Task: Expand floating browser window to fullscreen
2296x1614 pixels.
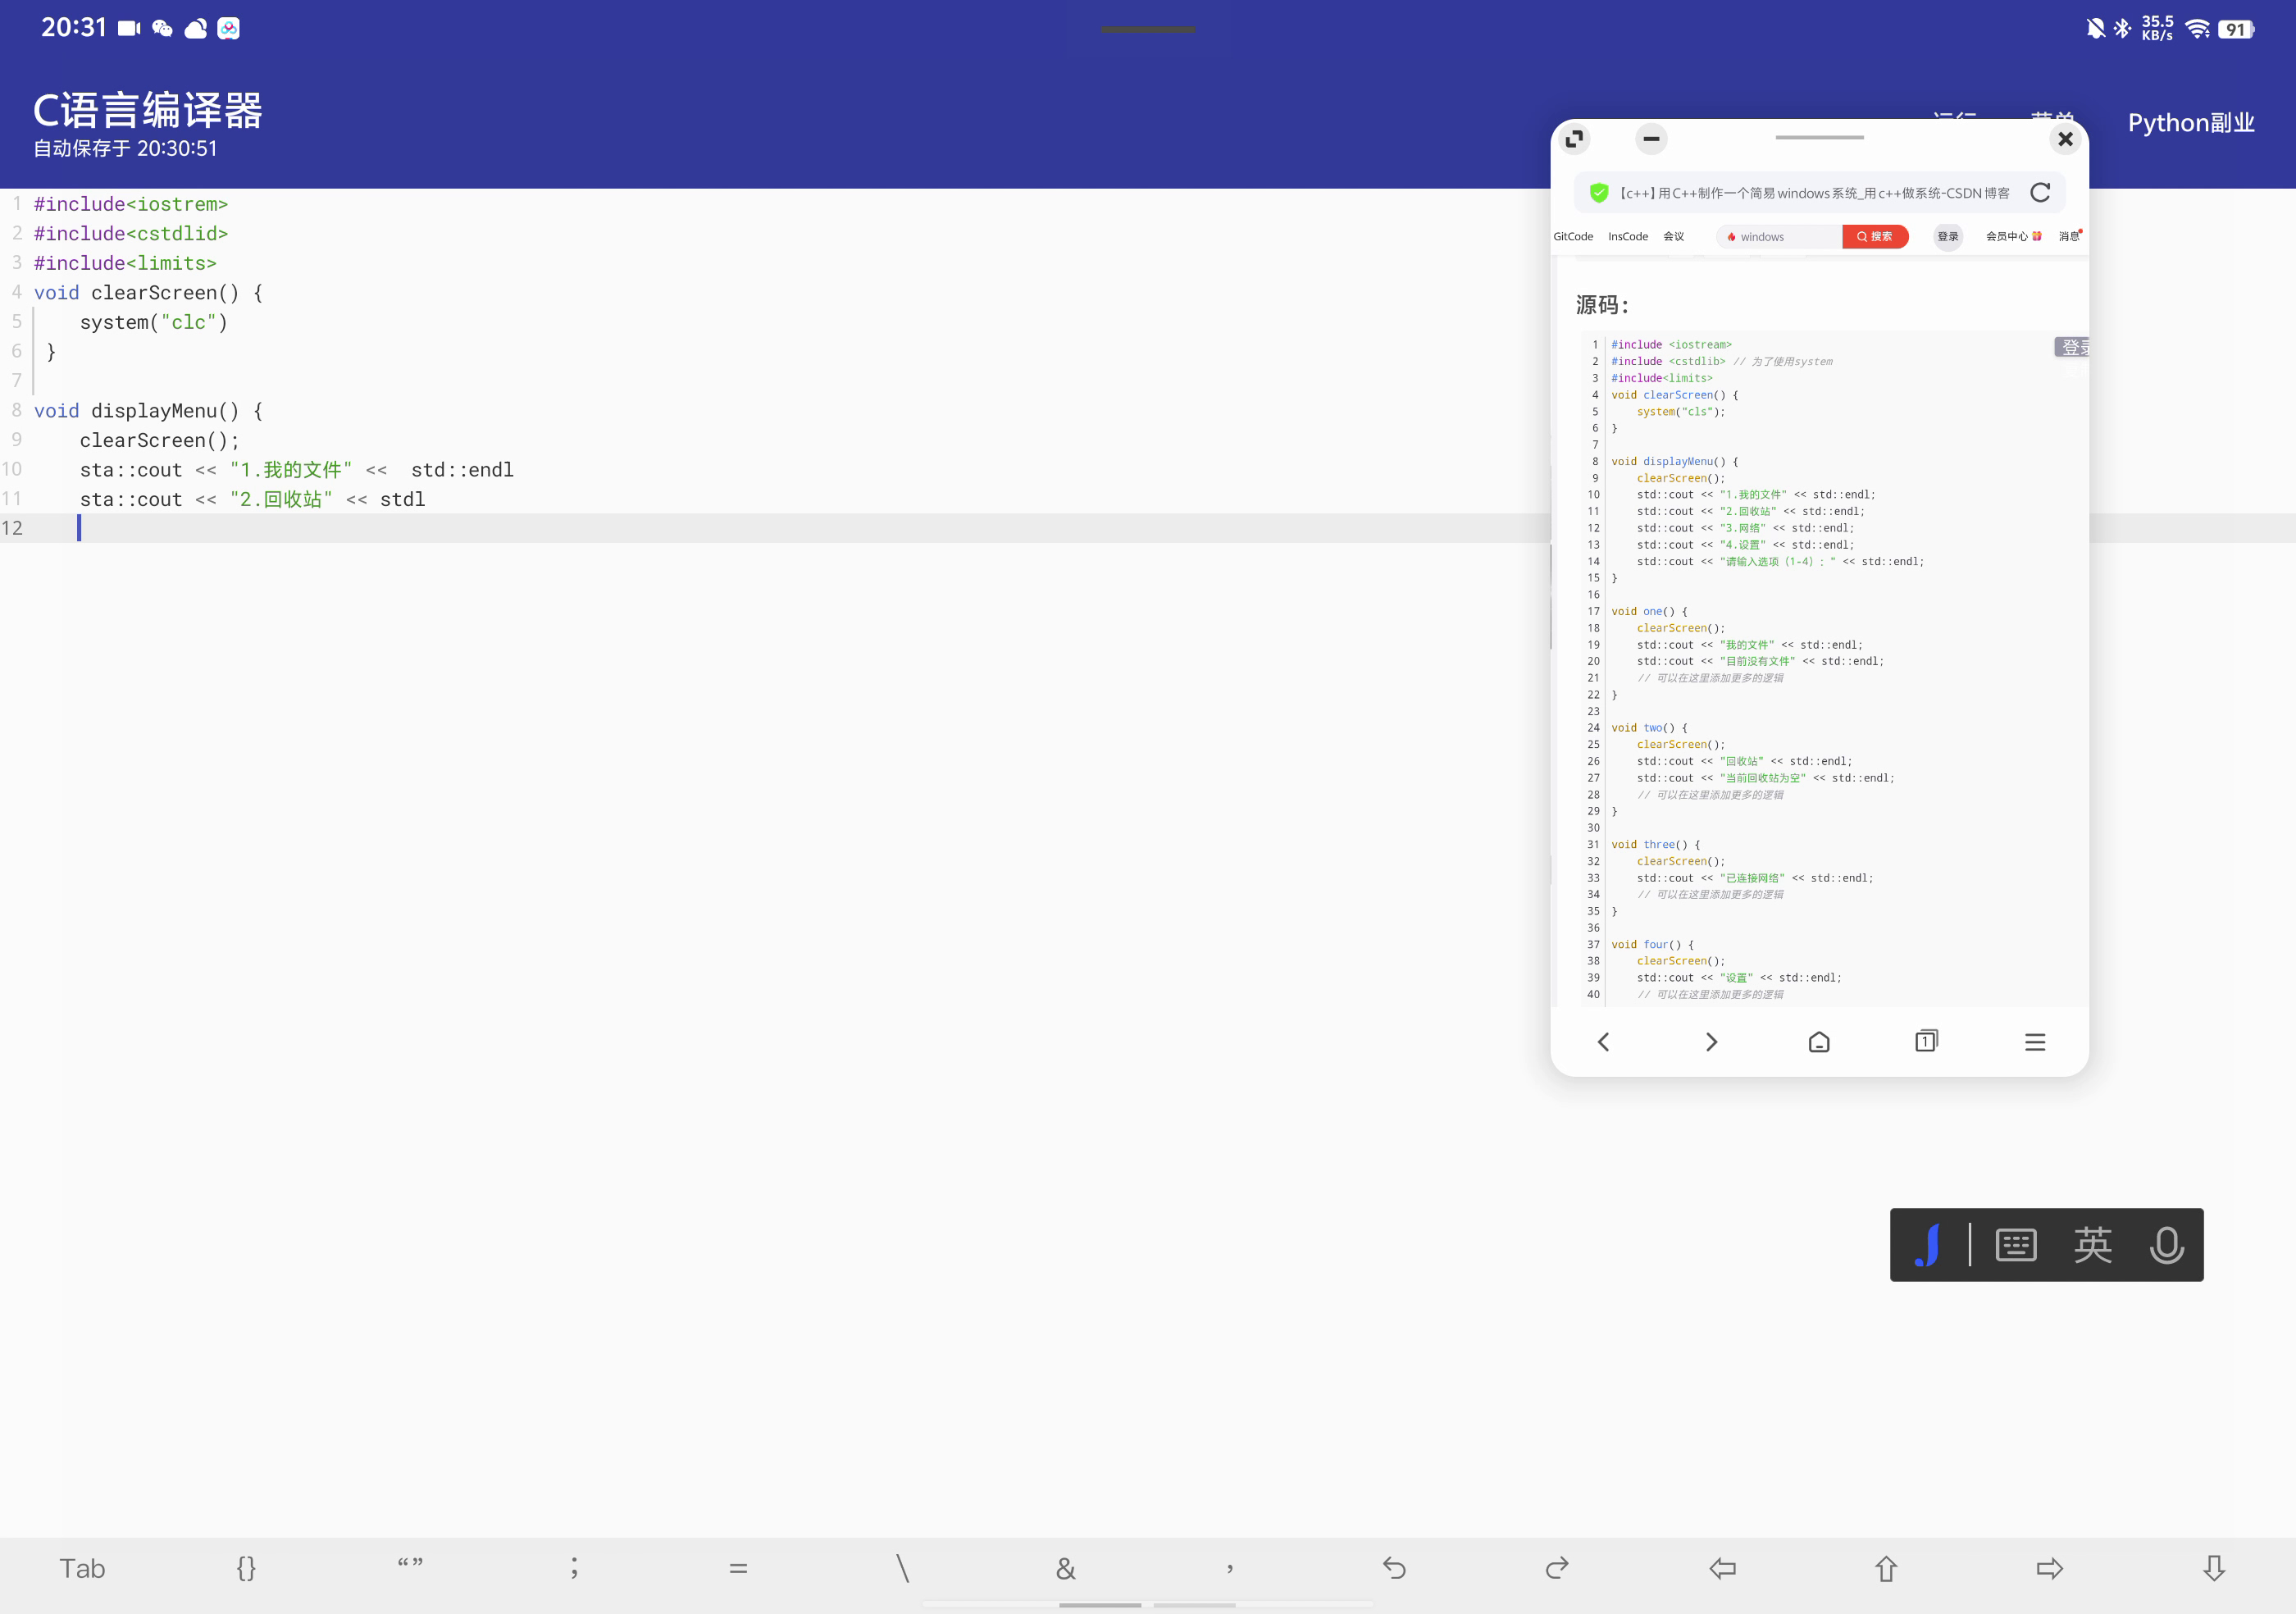Action: [1575, 139]
